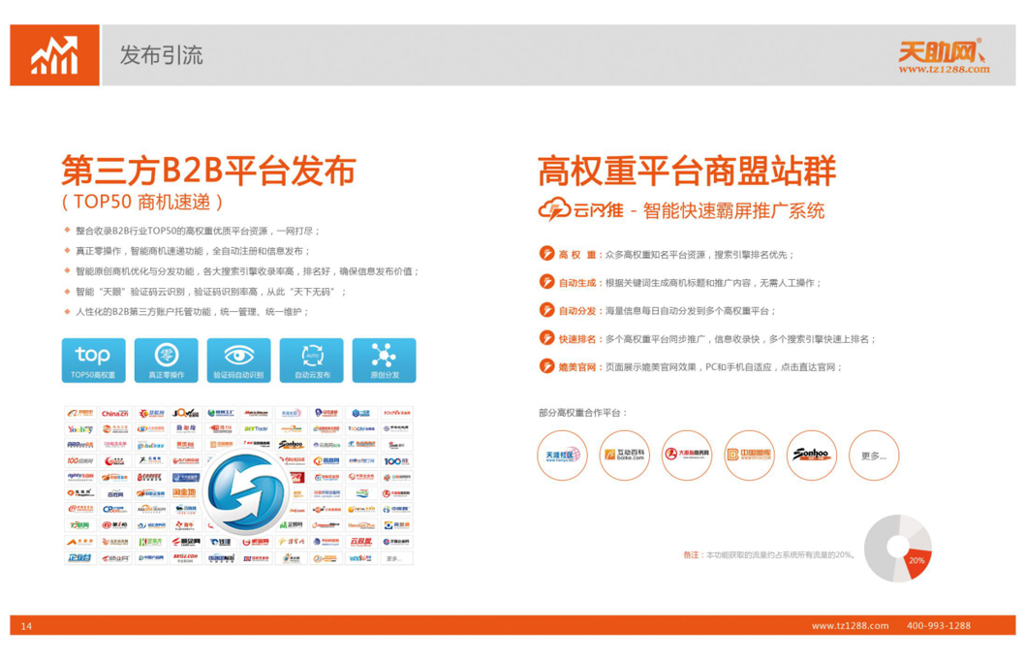The image size is (1025, 659).
Task: Click the line starting 智能原创商机优化与分发功能
Action: click(x=247, y=271)
